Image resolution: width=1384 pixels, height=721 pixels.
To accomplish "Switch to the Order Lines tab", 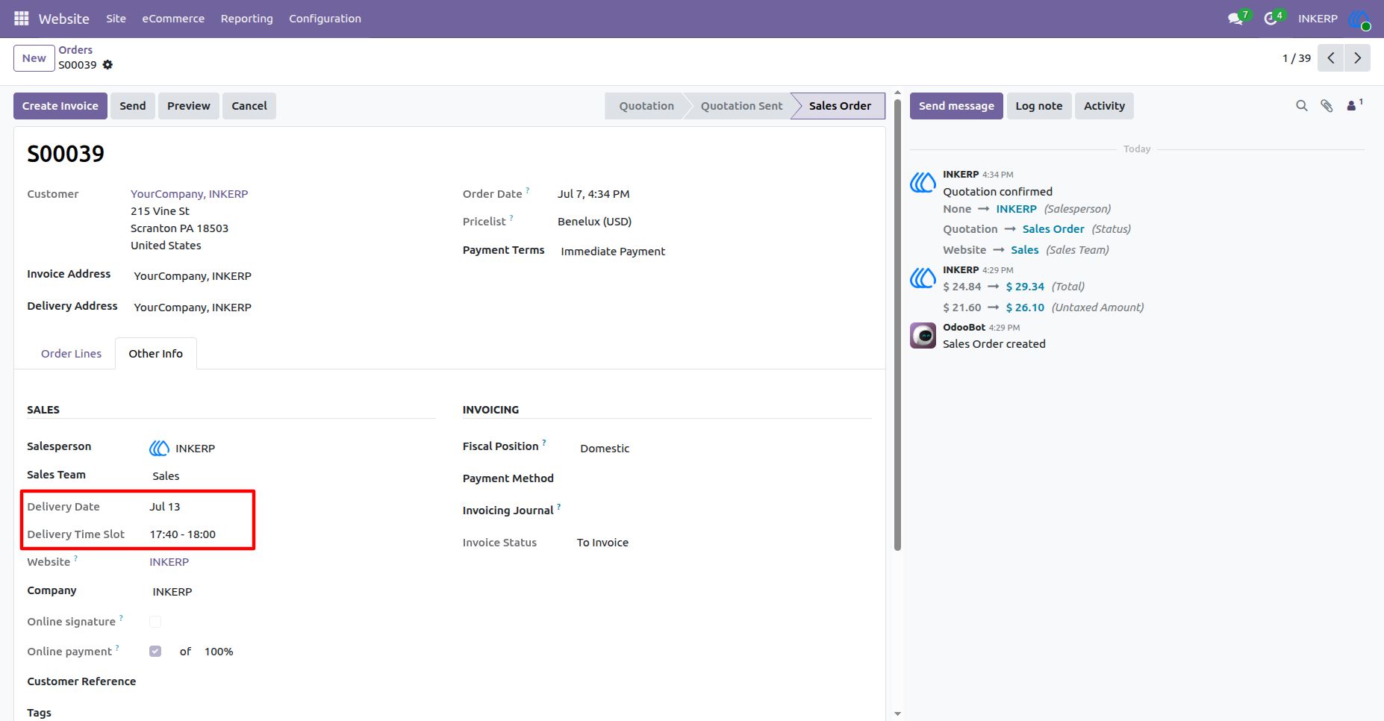I will tap(71, 354).
